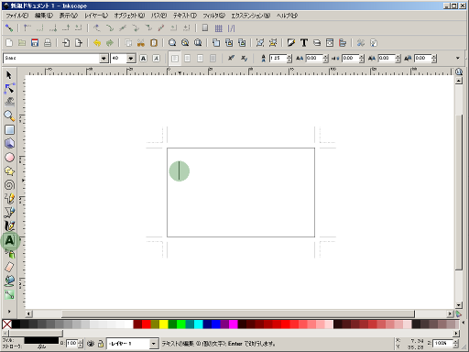Expand the font family dropdown
Viewport: 469px width, 352px height.
point(104,58)
